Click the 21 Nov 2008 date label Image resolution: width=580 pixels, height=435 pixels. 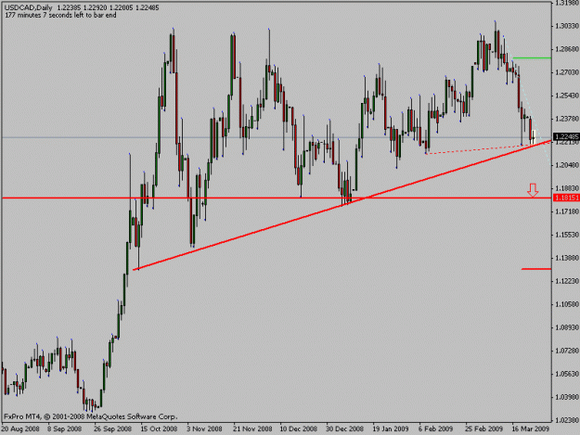coord(252,429)
